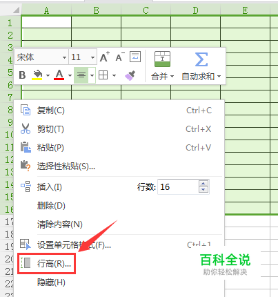Click the copy icon beside 复制

(x=26, y=110)
